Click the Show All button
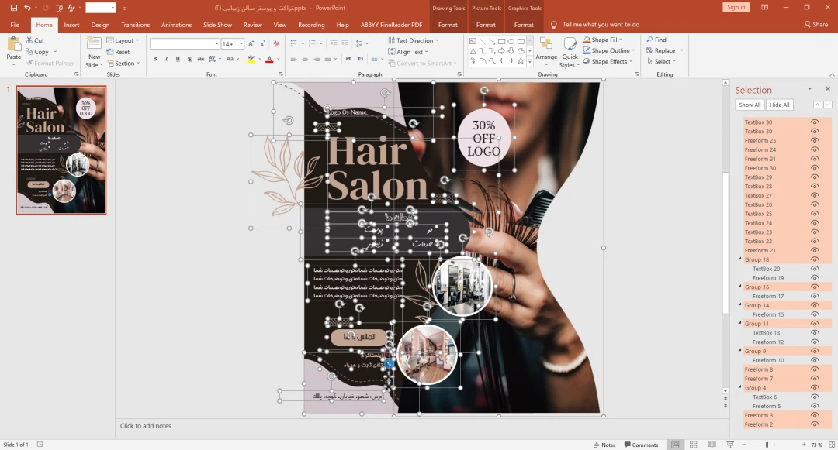 click(x=750, y=105)
